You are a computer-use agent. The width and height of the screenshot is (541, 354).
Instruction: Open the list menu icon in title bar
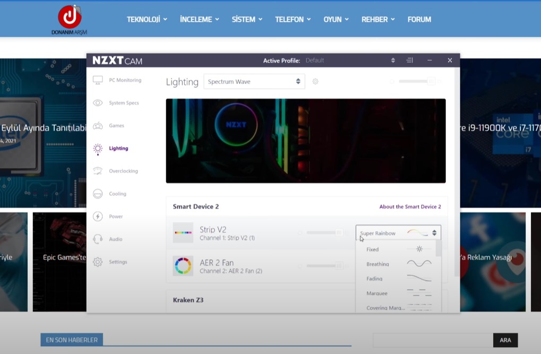coord(409,61)
